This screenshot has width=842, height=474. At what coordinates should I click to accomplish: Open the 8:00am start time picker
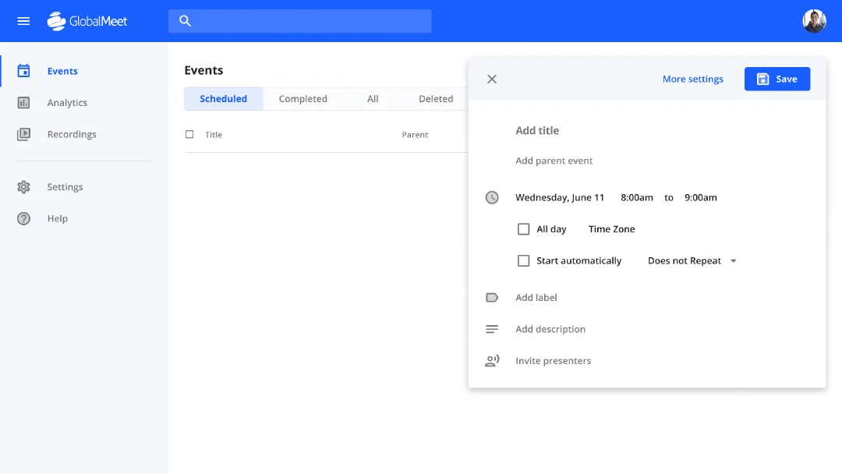(637, 197)
